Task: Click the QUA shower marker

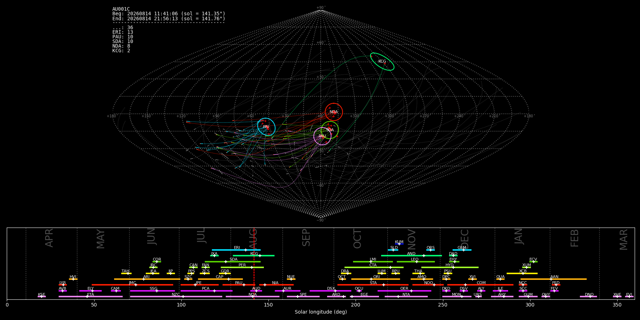Action: point(500,279)
